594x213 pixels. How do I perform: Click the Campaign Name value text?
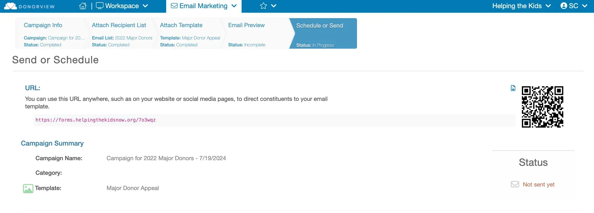[166, 158]
